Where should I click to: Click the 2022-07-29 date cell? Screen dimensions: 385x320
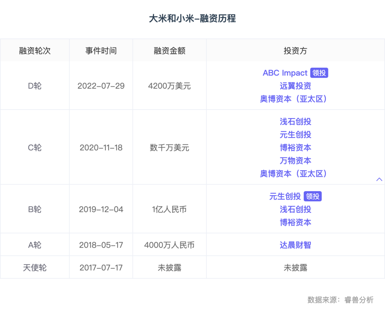click(101, 86)
